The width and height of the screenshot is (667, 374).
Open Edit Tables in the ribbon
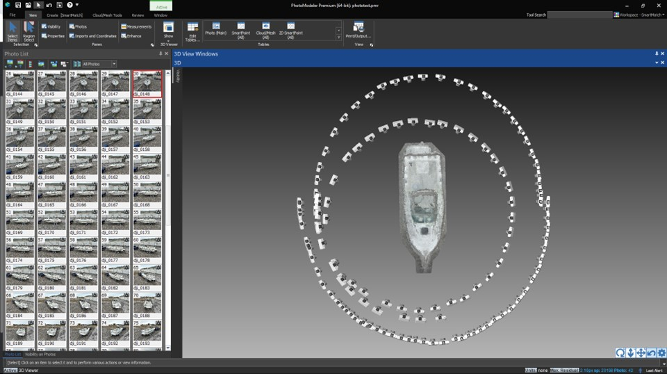click(x=192, y=31)
